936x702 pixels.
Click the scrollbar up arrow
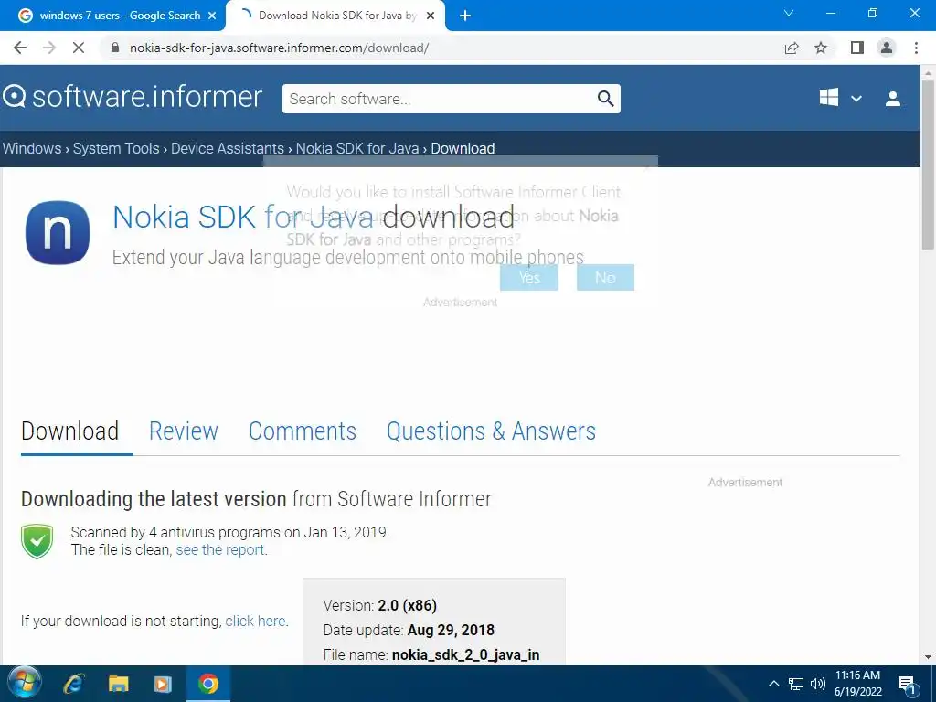pyautogui.click(x=928, y=72)
